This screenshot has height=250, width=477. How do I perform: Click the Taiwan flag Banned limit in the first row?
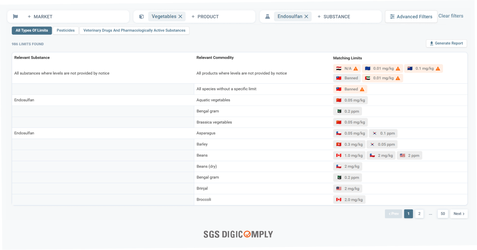coord(347,78)
